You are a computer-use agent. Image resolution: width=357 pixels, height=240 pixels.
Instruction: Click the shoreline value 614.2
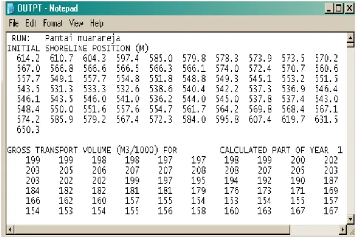click(x=28, y=58)
